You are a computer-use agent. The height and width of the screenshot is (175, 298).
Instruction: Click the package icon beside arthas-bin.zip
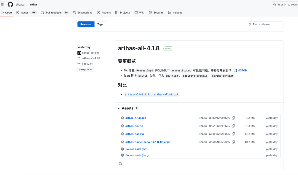(123, 126)
